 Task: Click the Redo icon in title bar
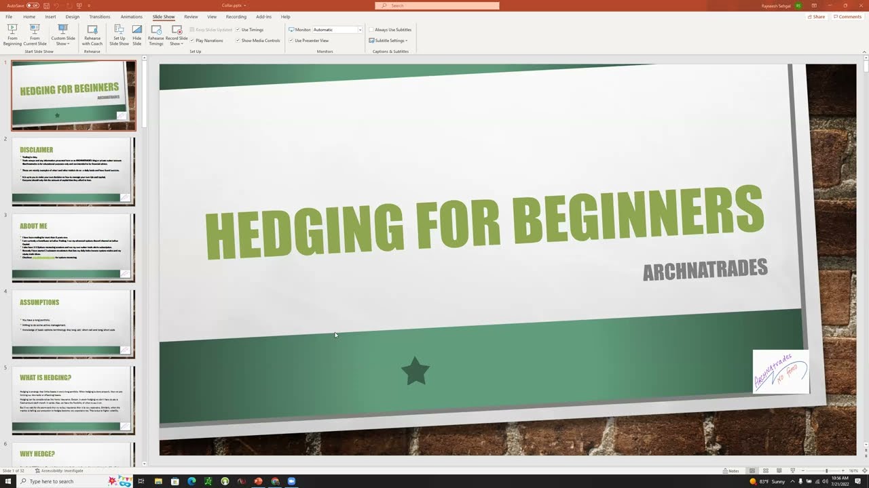point(69,5)
